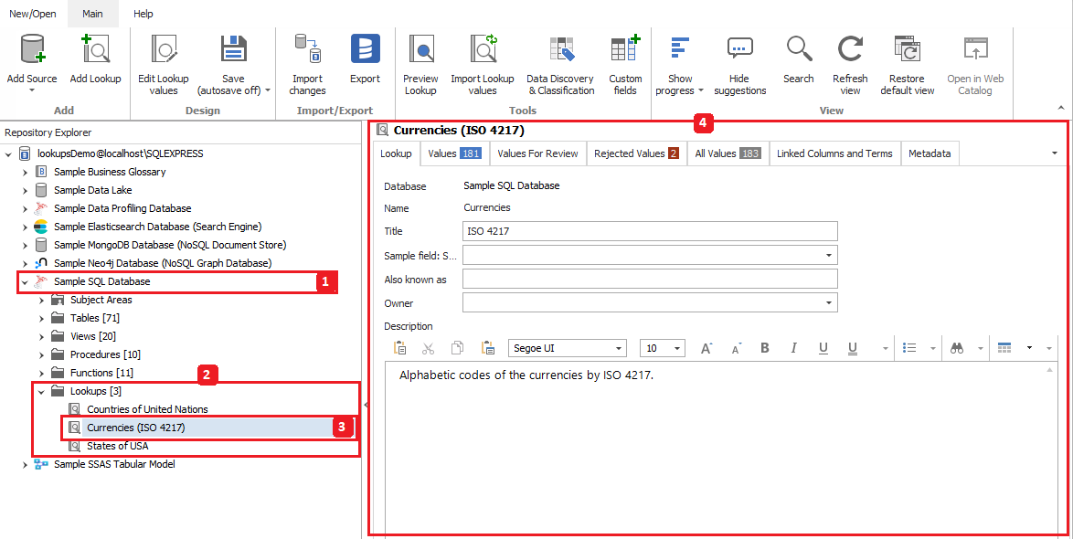Open the Owner dropdown
This screenshot has height=539, width=1073.
pyautogui.click(x=829, y=302)
